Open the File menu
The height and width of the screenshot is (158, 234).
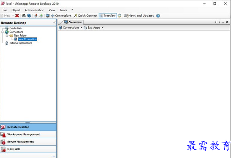[5, 10]
